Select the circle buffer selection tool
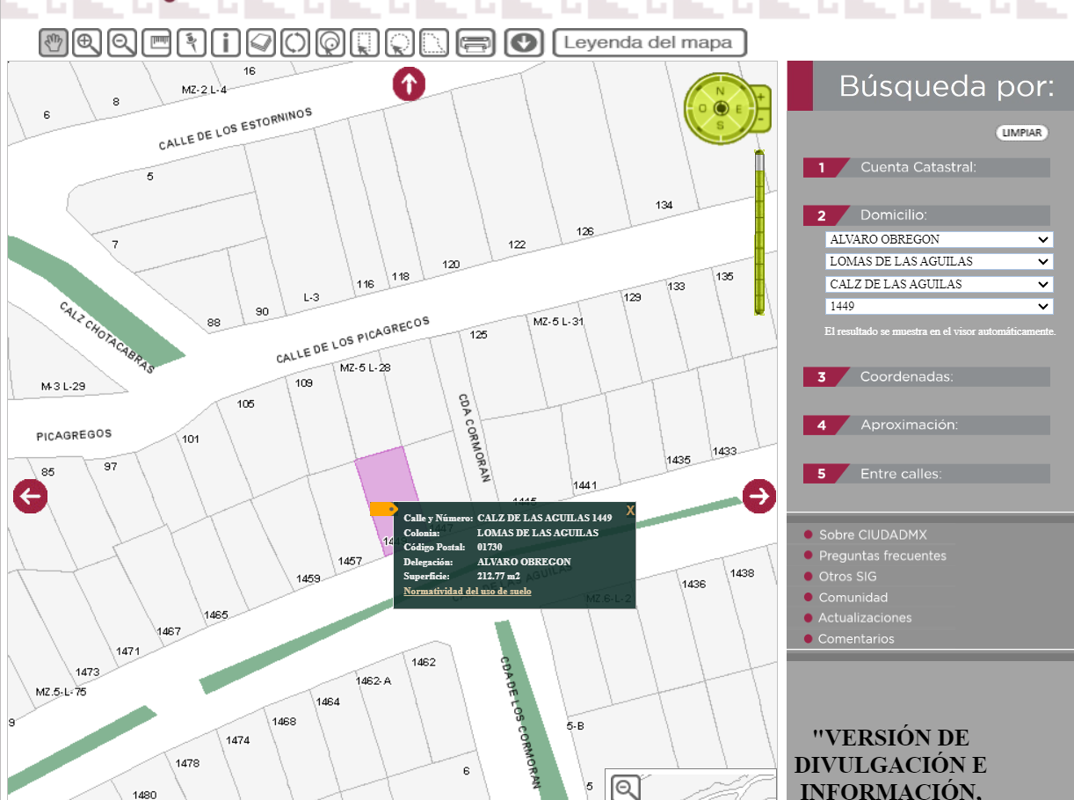The width and height of the screenshot is (1074, 800). [330, 42]
